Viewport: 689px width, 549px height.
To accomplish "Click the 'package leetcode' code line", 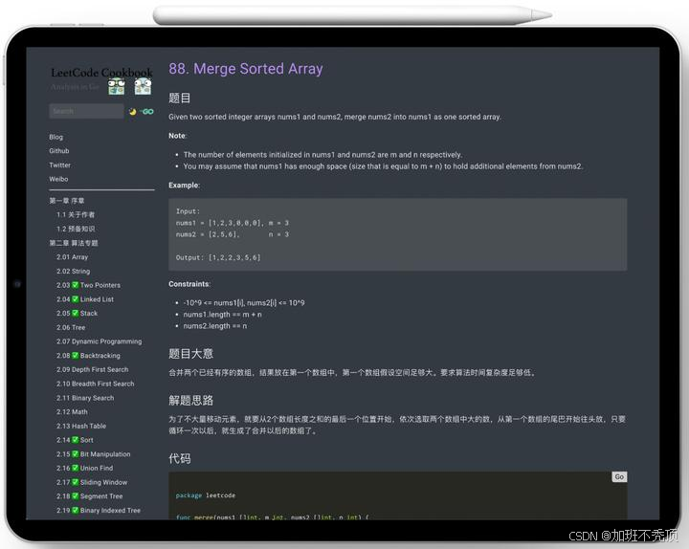I will pos(205,495).
